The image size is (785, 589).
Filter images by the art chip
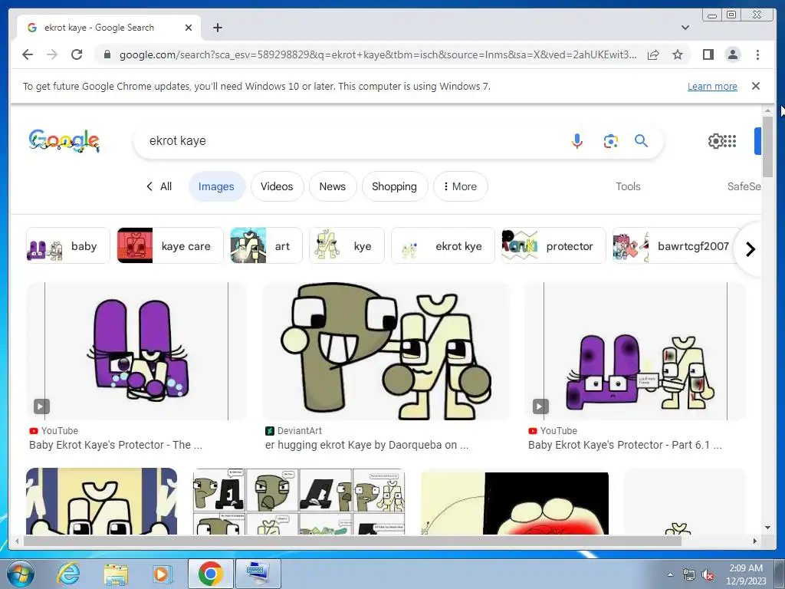click(266, 245)
